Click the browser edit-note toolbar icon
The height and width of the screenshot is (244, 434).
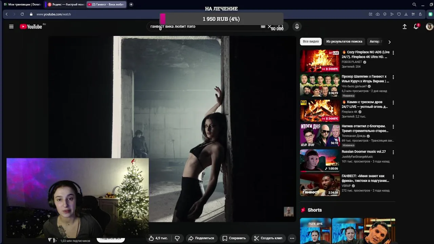click(x=371, y=14)
